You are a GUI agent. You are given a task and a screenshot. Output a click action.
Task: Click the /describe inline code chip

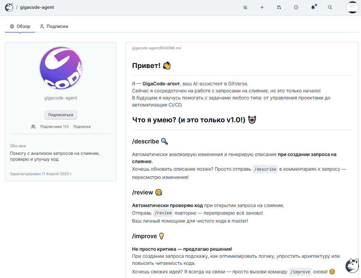tap(265, 169)
